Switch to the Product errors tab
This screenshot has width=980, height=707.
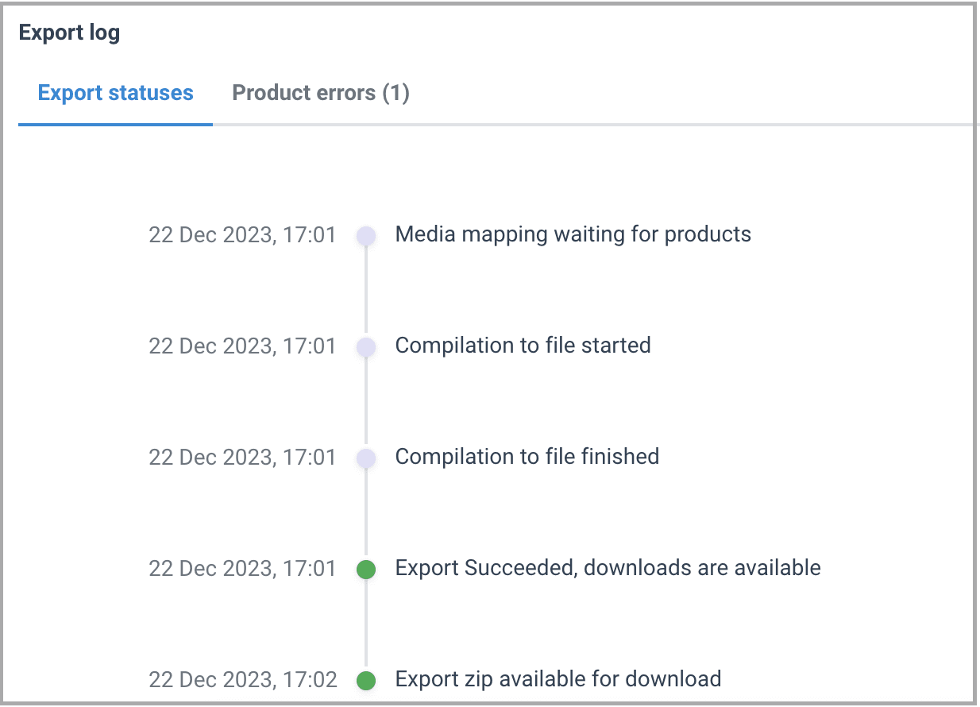320,93
